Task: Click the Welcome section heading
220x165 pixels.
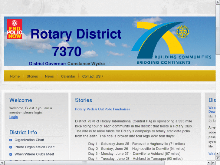Action: [x=21, y=100]
